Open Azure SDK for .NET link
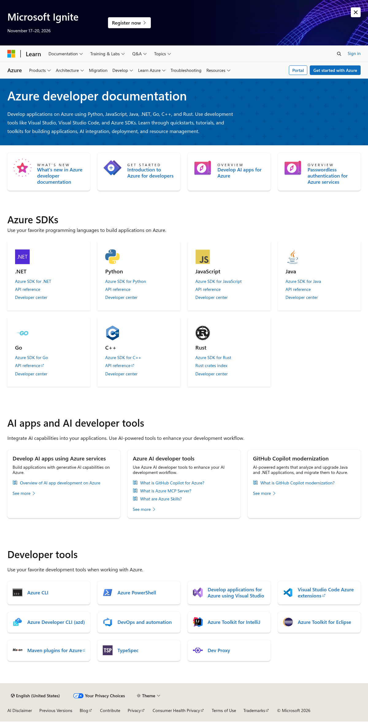 click(33, 281)
